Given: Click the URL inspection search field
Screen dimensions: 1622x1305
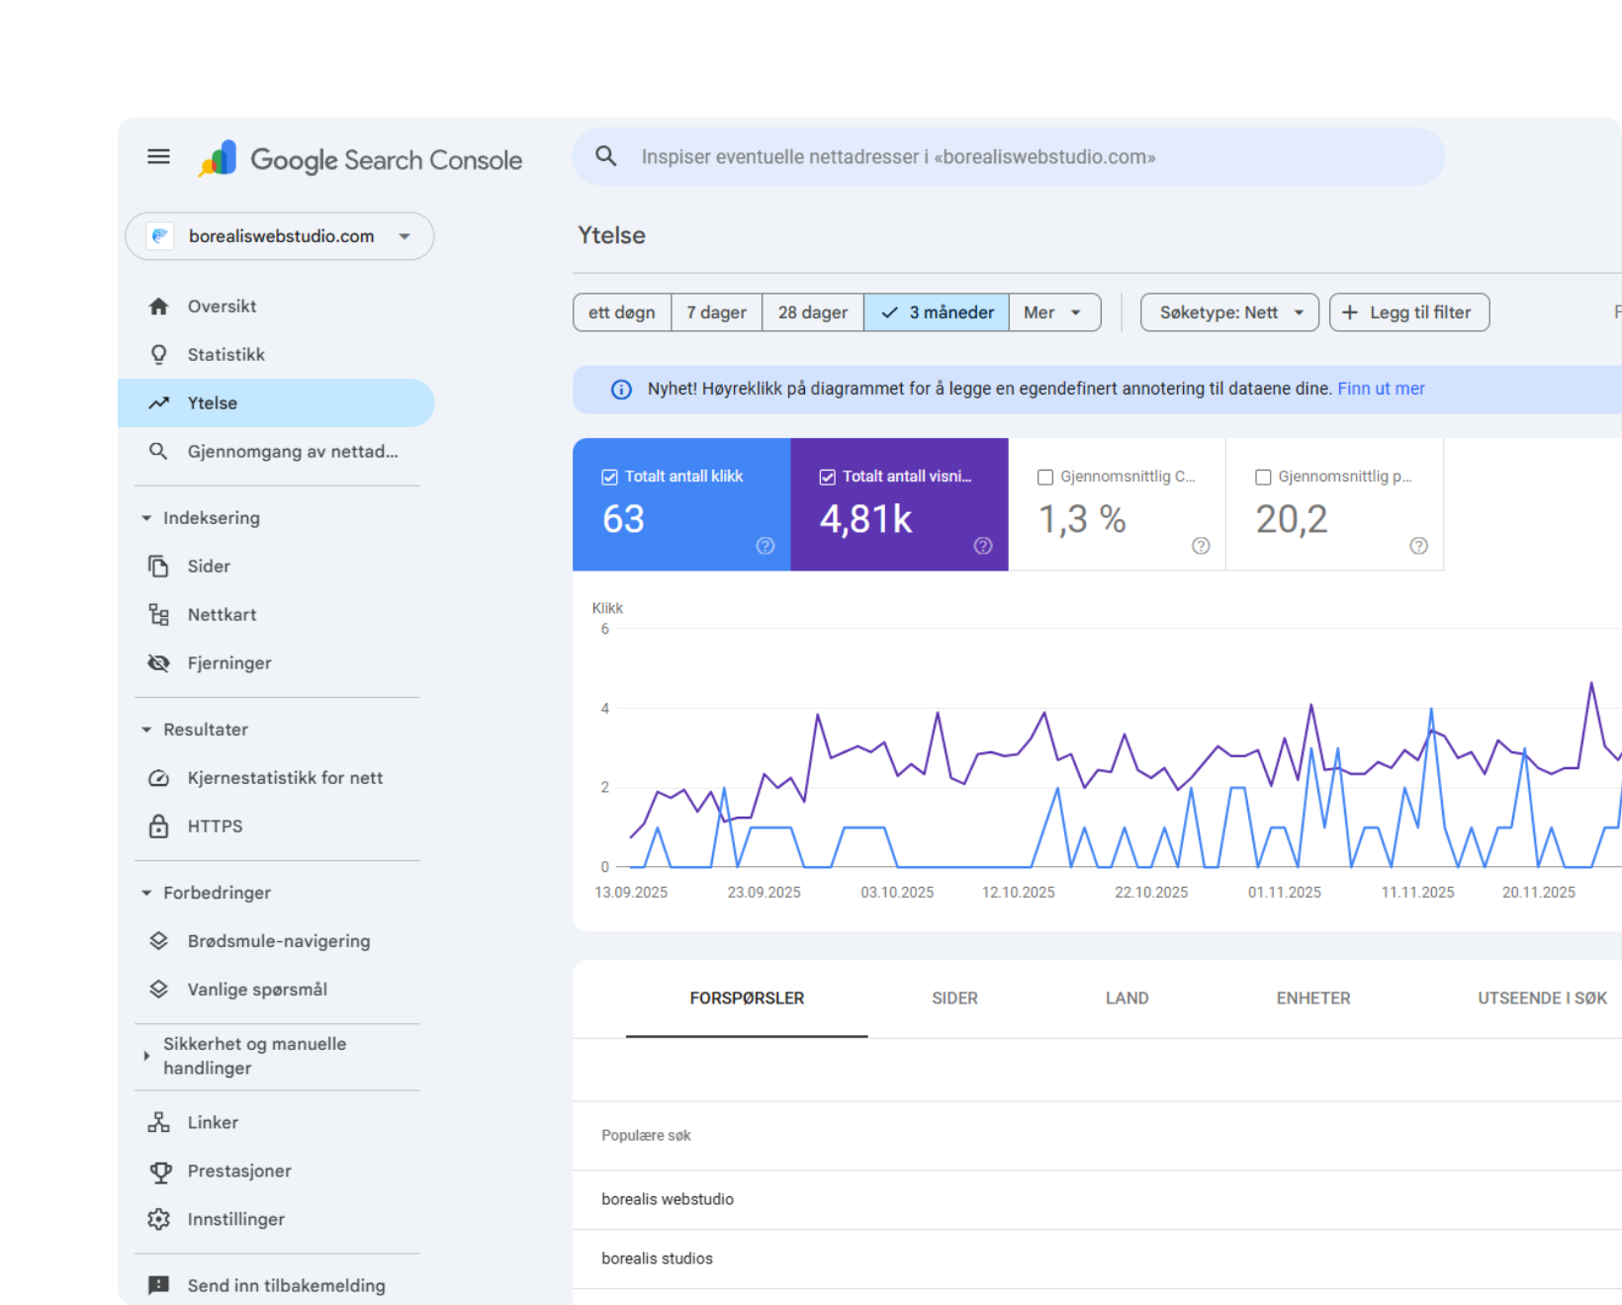Looking at the screenshot, I should tap(1009, 156).
